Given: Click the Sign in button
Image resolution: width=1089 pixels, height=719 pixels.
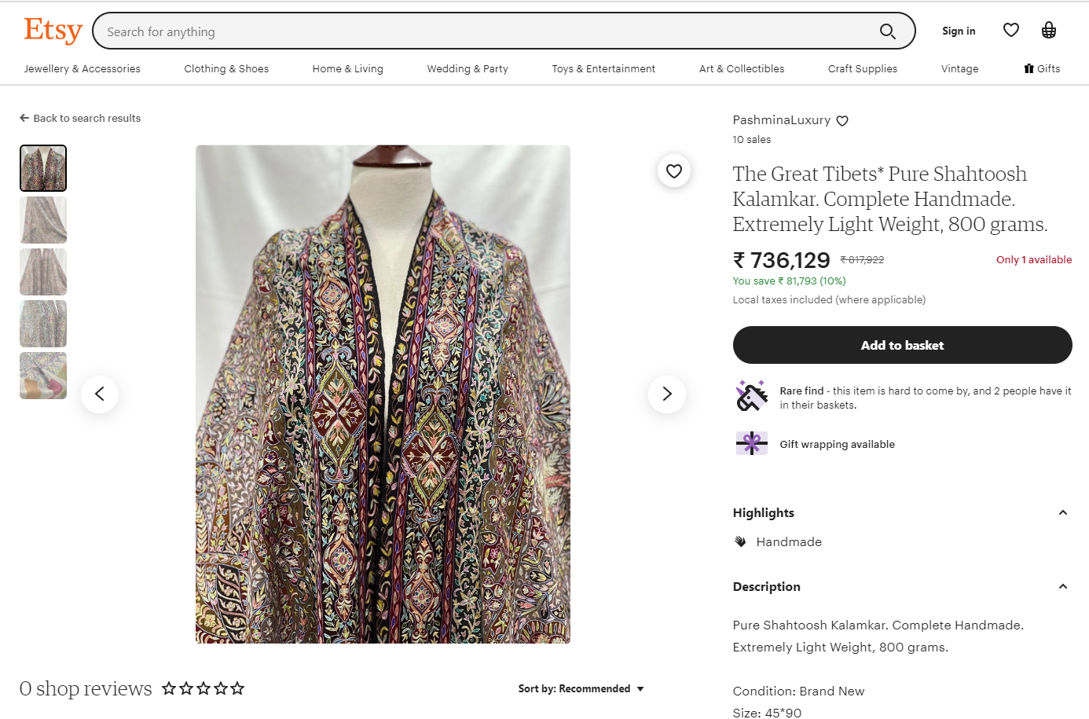Looking at the screenshot, I should pyautogui.click(x=959, y=31).
